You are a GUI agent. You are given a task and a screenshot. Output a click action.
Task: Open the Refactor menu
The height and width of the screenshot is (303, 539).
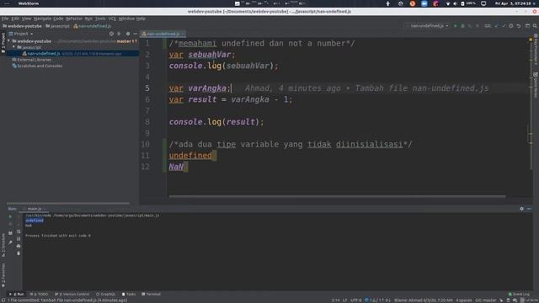pyautogui.click(x=74, y=19)
